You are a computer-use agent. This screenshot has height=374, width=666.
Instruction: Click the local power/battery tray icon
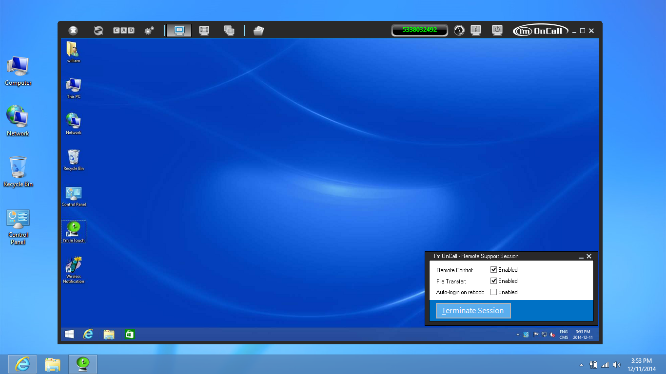(x=593, y=364)
